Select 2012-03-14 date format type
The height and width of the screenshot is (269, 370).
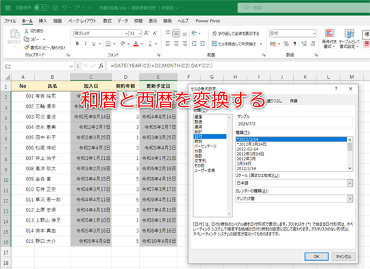pos(247,149)
